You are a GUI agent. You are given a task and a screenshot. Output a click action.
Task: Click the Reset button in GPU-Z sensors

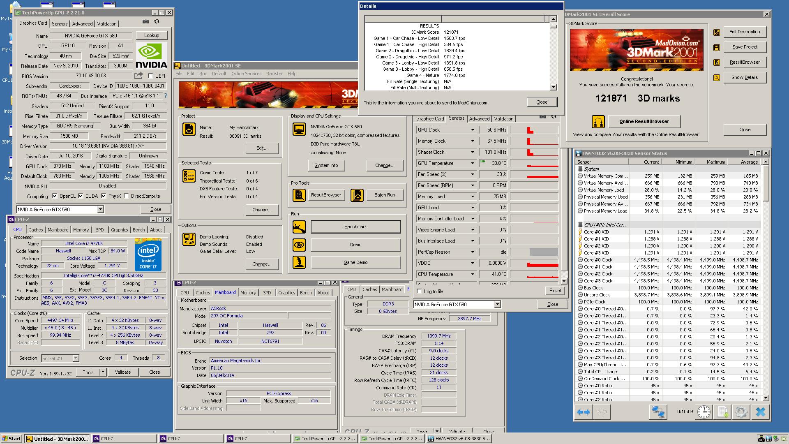point(555,291)
